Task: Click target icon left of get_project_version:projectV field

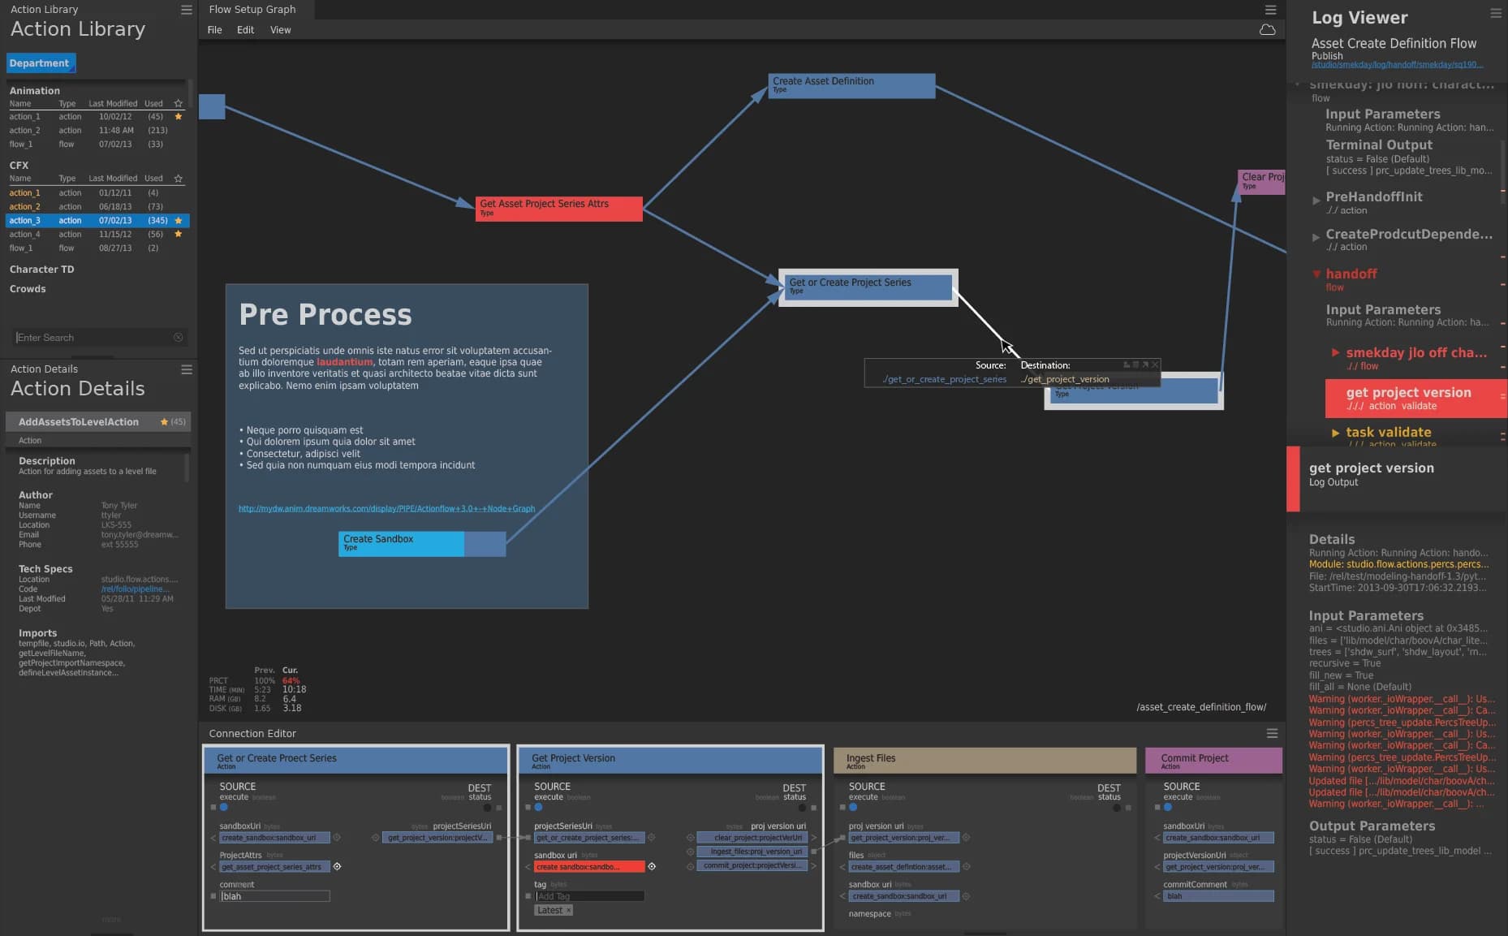Action: pyautogui.click(x=376, y=838)
